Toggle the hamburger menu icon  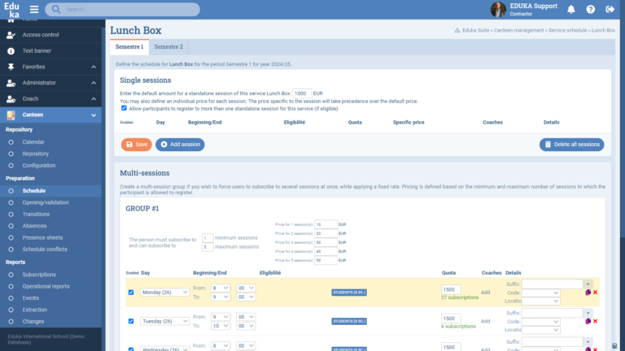click(34, 10)
